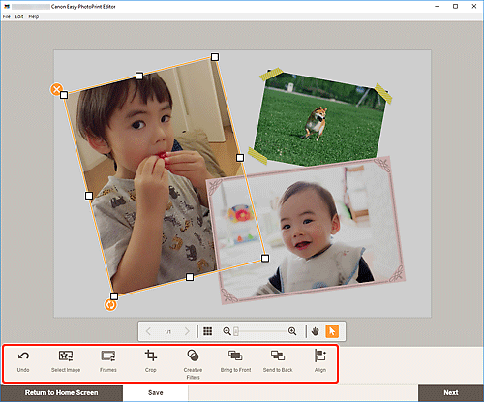Click the top edge middle handle
Screen dimensions: 484x402
tap(139, 76)
